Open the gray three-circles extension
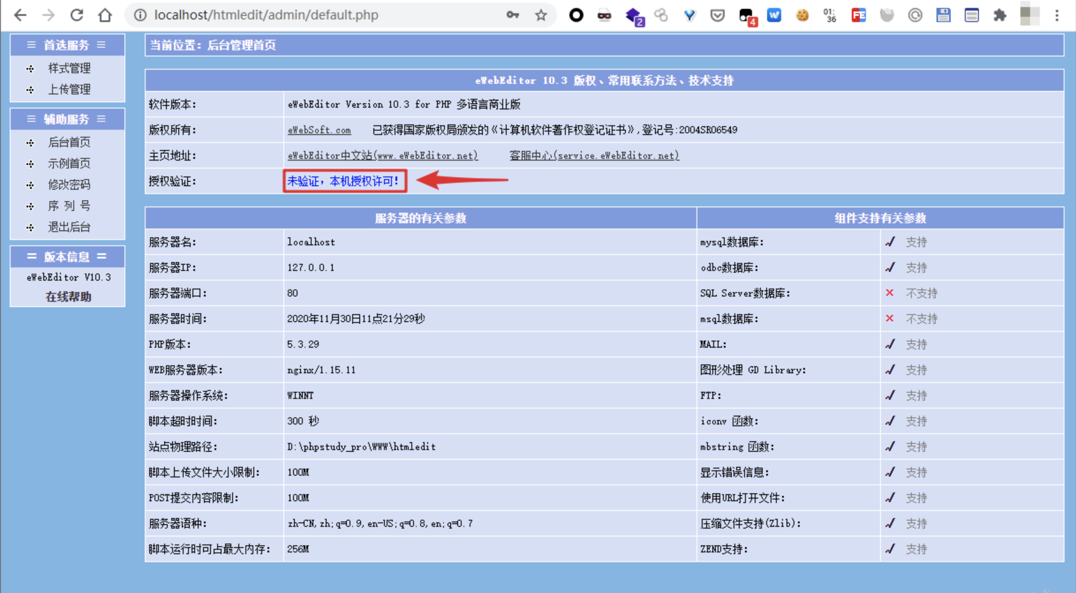 (661, 15)
